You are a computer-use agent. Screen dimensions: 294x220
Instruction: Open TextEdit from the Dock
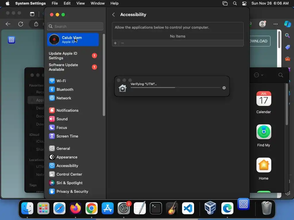(x=140, y=208)
